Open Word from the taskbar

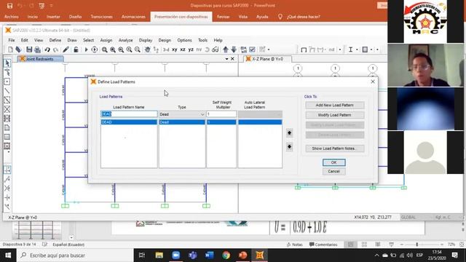[210, 255]
